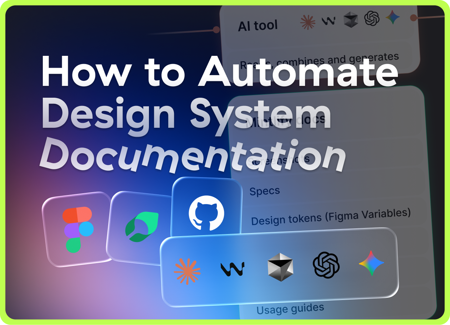
Task: Select the large Windsurf wave icon
Action: (232, 269)
